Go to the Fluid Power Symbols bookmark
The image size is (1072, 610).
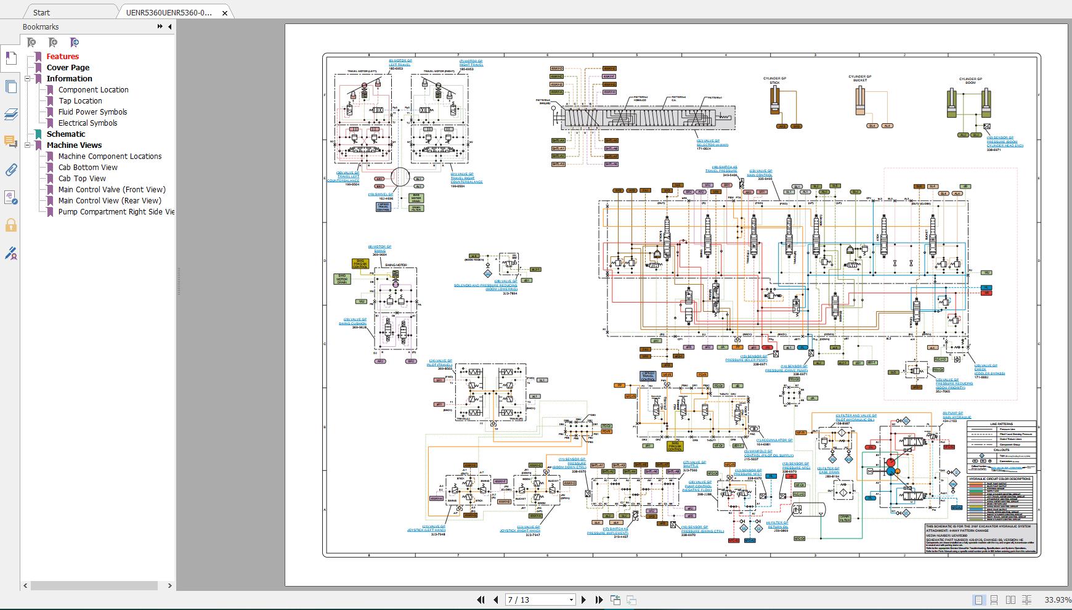(x=92, y=112)
